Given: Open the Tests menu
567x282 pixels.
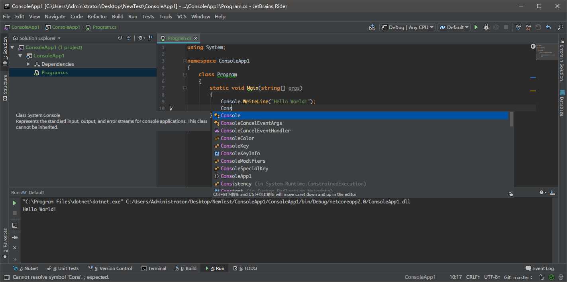Looking at the screenshot, I should click(x=148, y=16).
